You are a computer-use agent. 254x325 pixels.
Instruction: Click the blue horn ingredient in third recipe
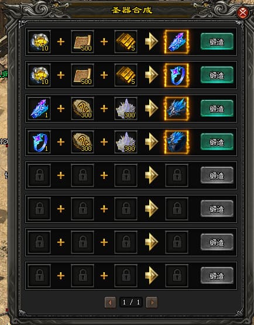[39, 109]
